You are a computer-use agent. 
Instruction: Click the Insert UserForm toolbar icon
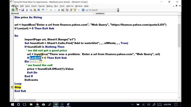point(17,10)
